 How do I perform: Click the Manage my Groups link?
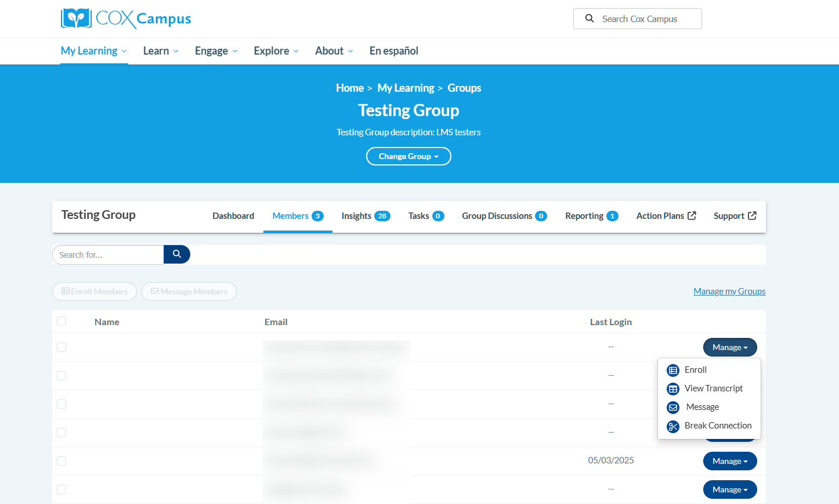pos(729,291)
